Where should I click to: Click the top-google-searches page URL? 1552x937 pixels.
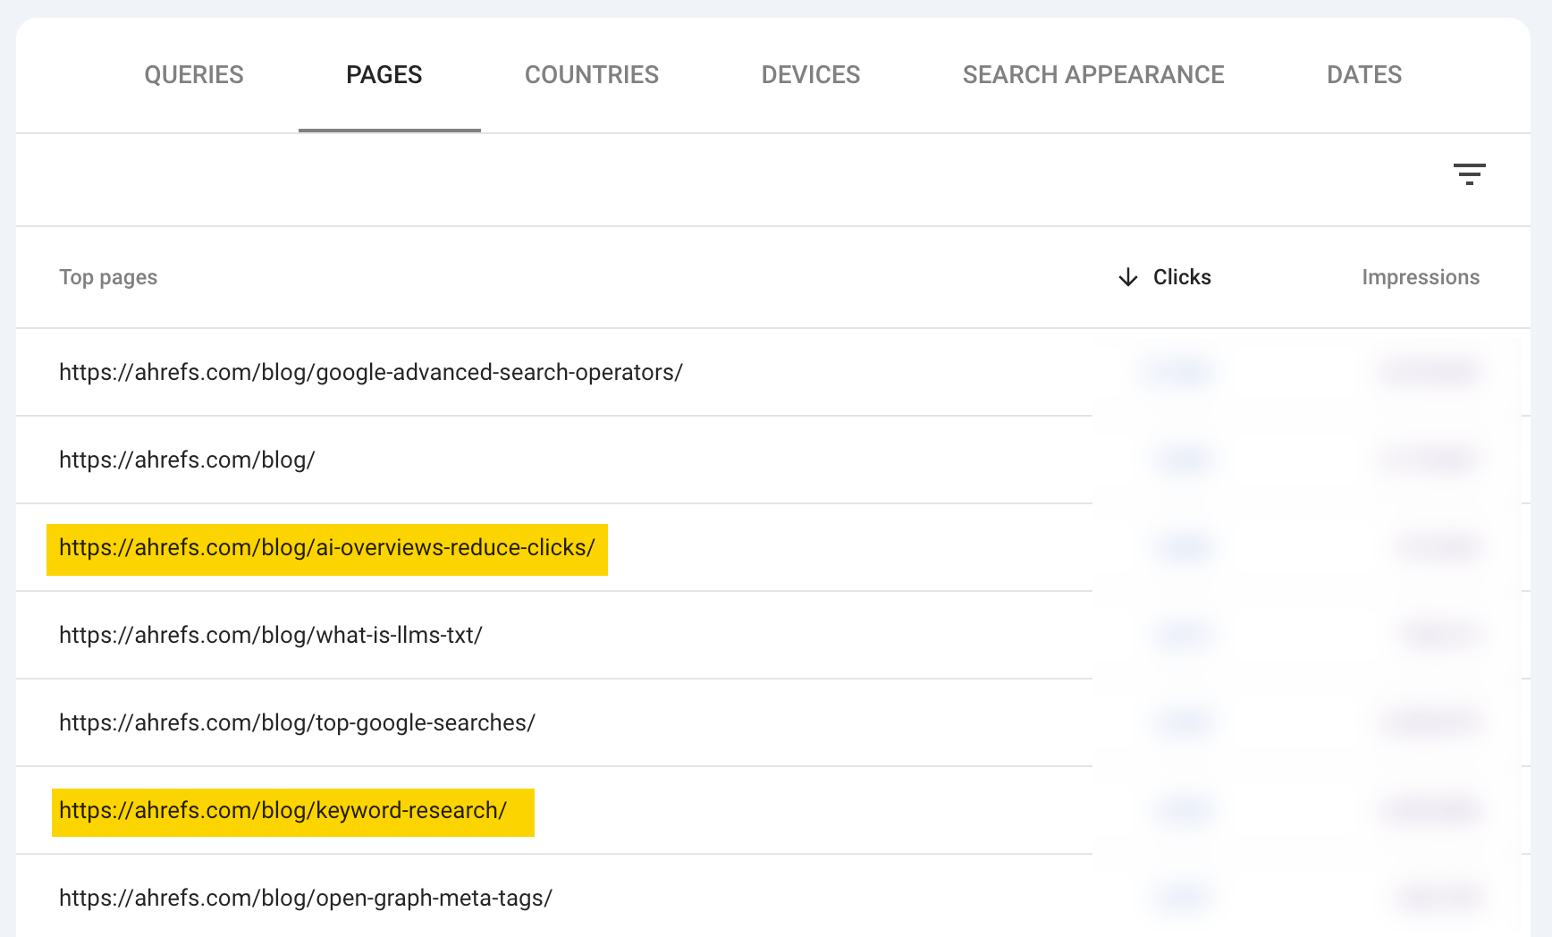pyautogui.click(x=297, y=722)
